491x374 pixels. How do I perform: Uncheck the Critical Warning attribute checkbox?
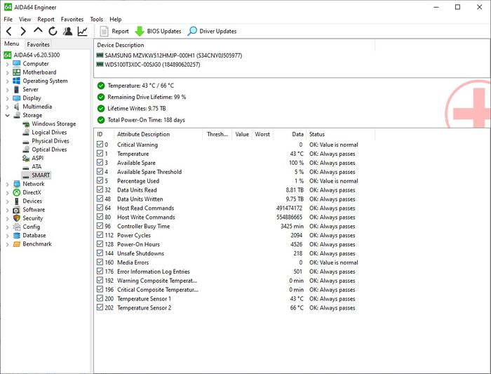pyautogui.click(x=100, y=145)
